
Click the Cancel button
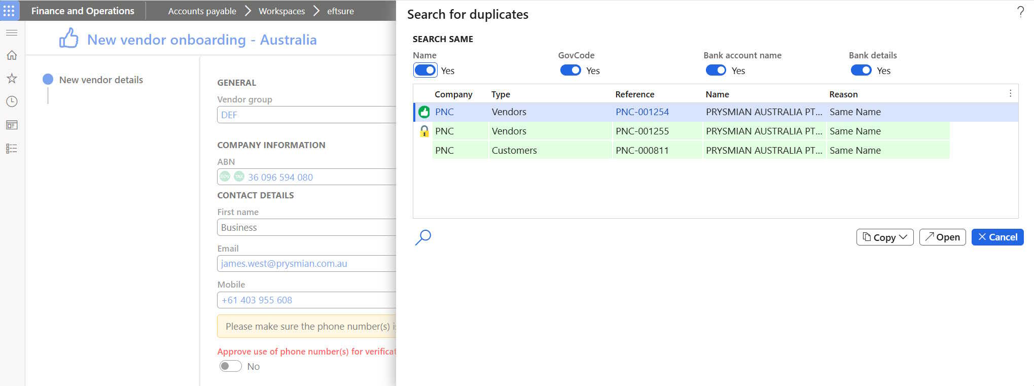pyautogui.click(x=997, y=237)
